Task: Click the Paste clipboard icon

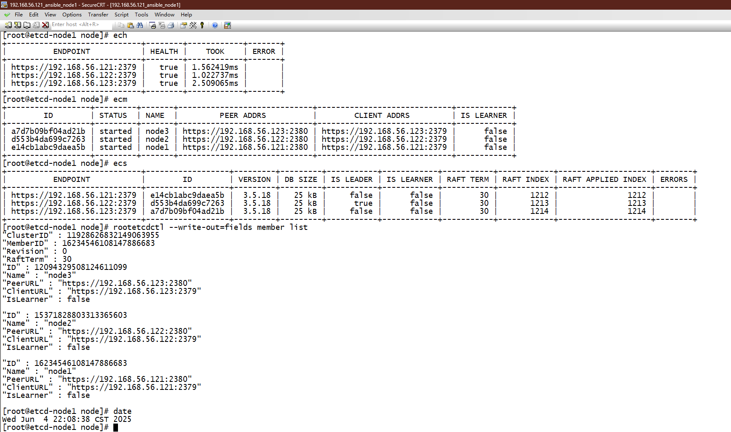Action: point(130,25)
